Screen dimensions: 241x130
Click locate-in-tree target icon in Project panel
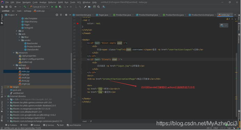click(57, 15)
